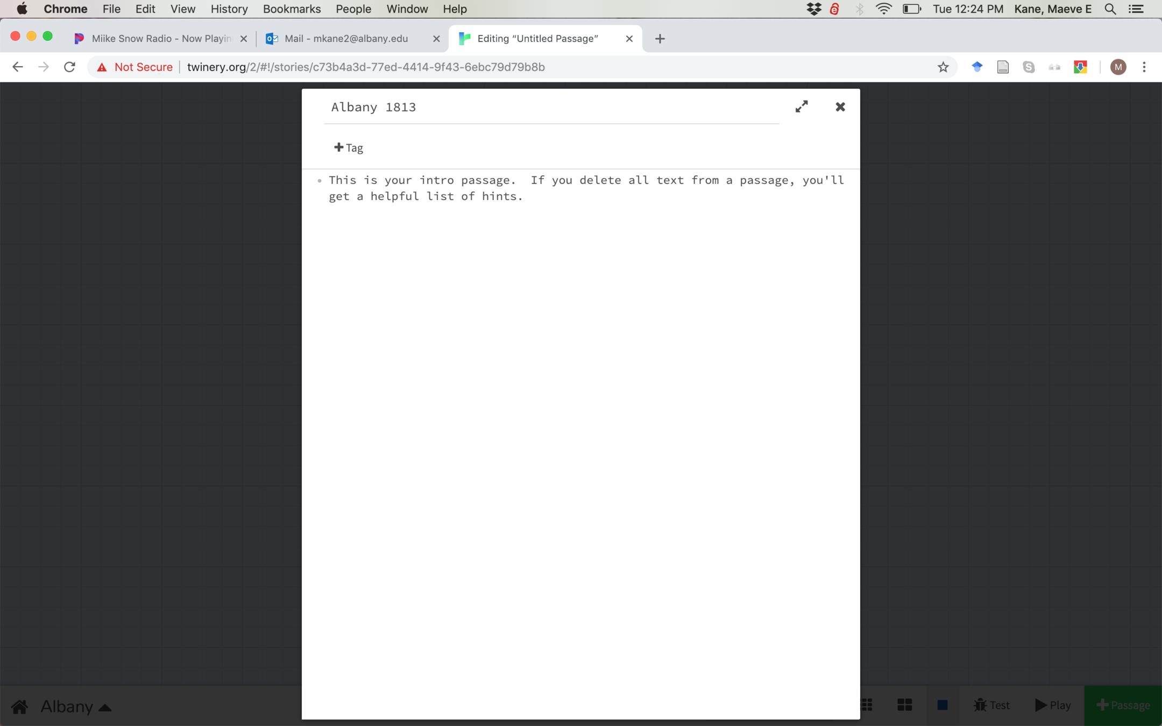The width and height of the screenshot is (1162, 726).
Task: Expand passage editor to fullscreen
Action: 802,106
